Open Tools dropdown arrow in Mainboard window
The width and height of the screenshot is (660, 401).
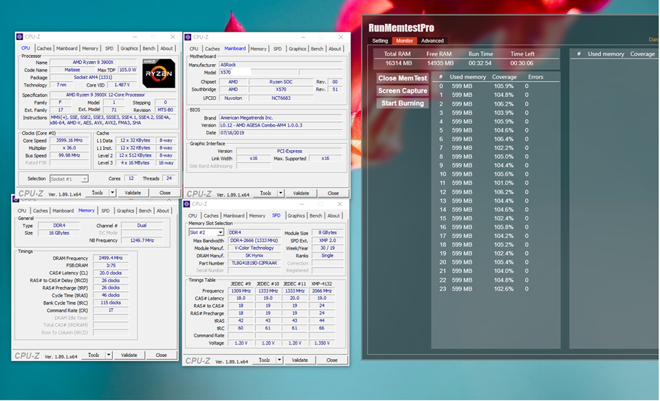(280, 193)
